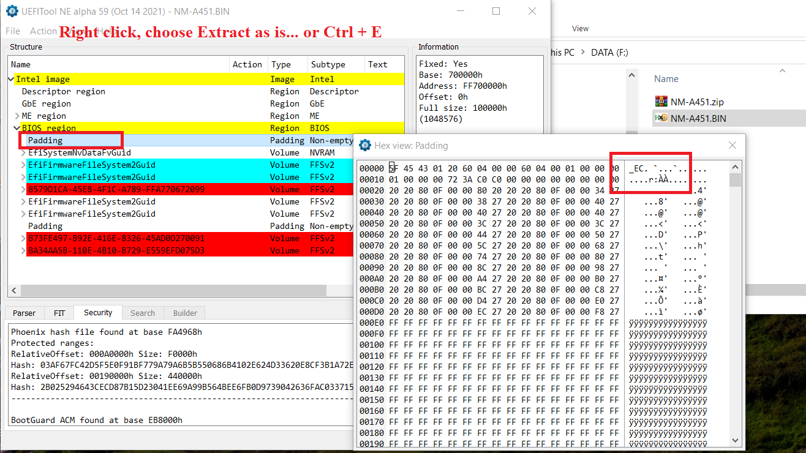
Task: Sort by Name column in File Explorer
Action: point(666,79)
